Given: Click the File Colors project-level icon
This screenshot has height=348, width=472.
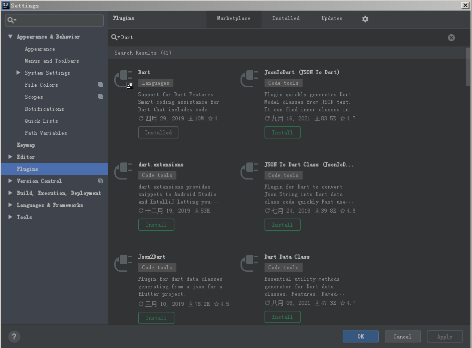Looking at the screenshot, I should click(x=101, y=85).
